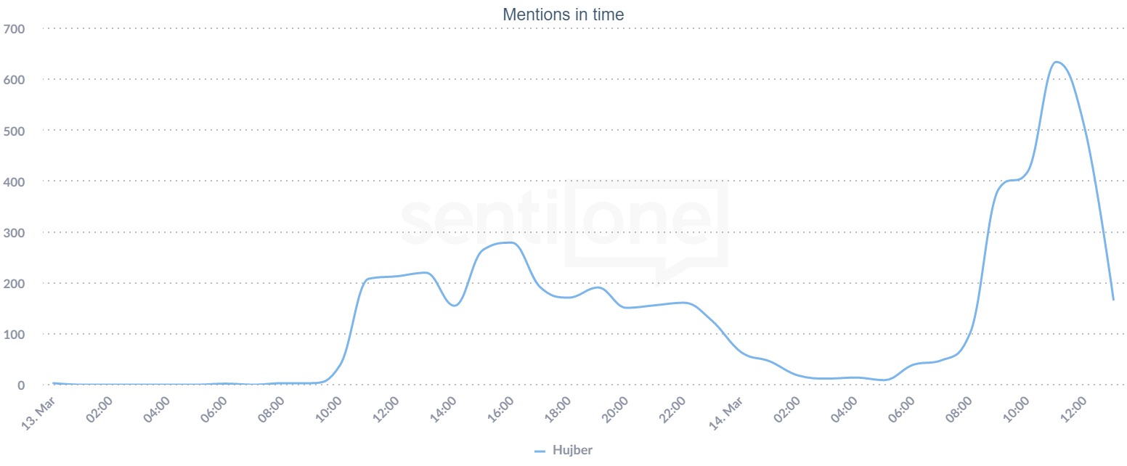
Task: Click the 22:00 x-axis label
Action: click(672, 412)
